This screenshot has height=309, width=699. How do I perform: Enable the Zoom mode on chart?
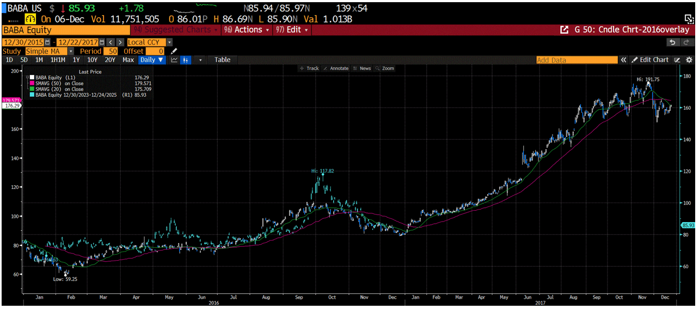point(384,68)
